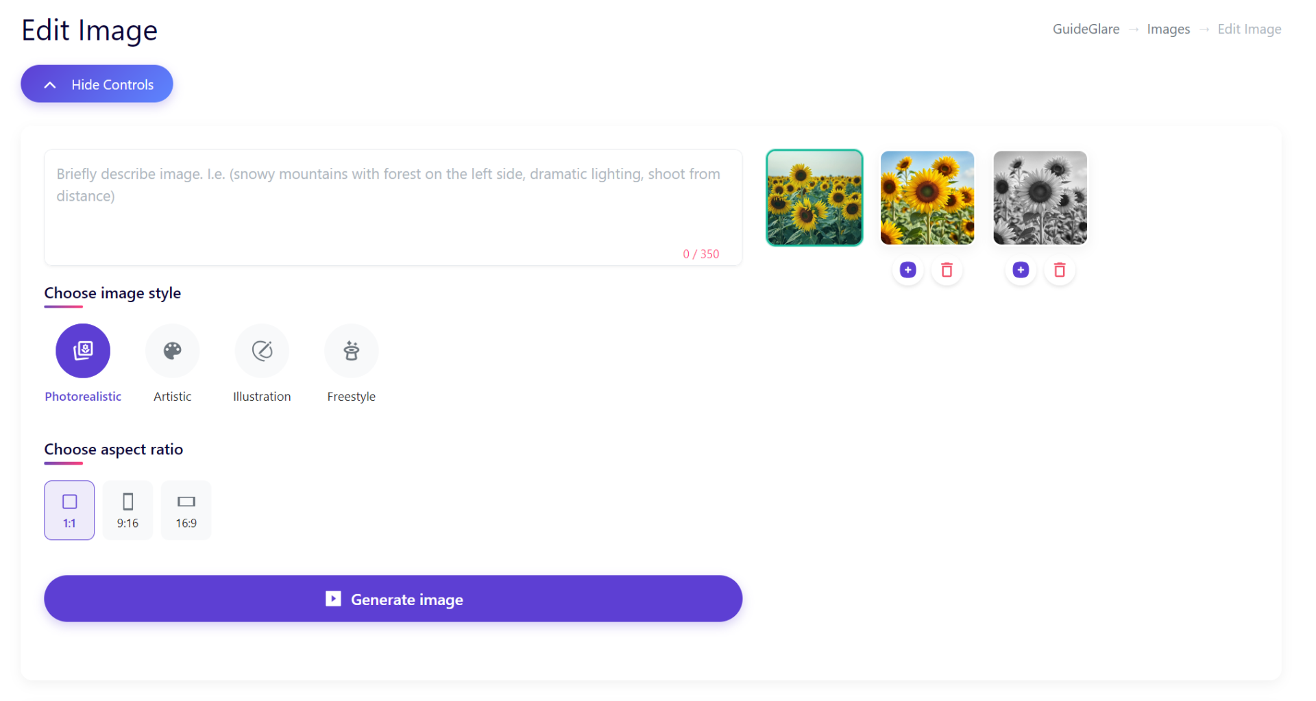The image size is (1316, 701).
Task: Open GuideGlare breadcrumb link
Action: (1086, 29)
